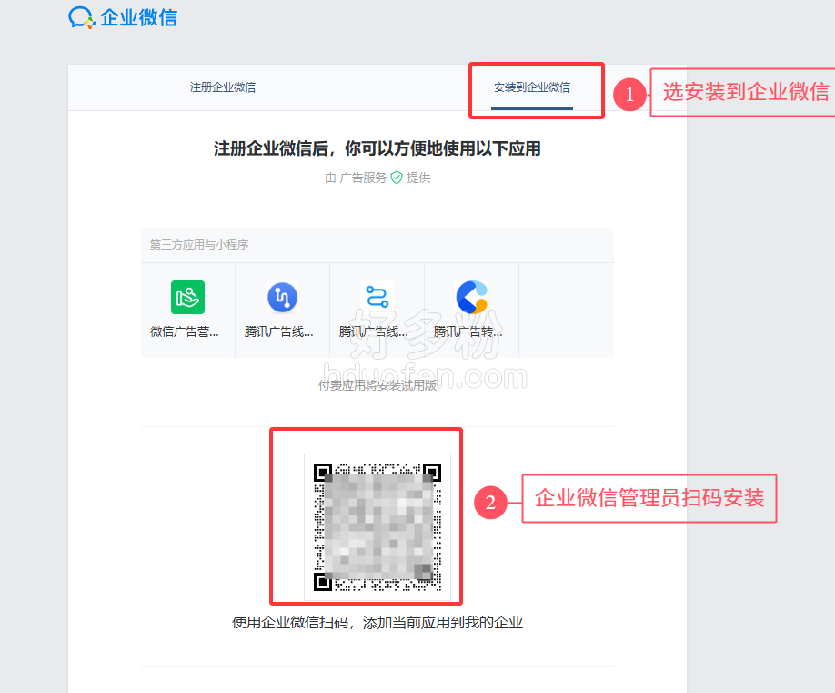835x693 pixels.
Task: Select the white route-style 腾讯广告线 app icon
Action: click(x=377, y=297)
